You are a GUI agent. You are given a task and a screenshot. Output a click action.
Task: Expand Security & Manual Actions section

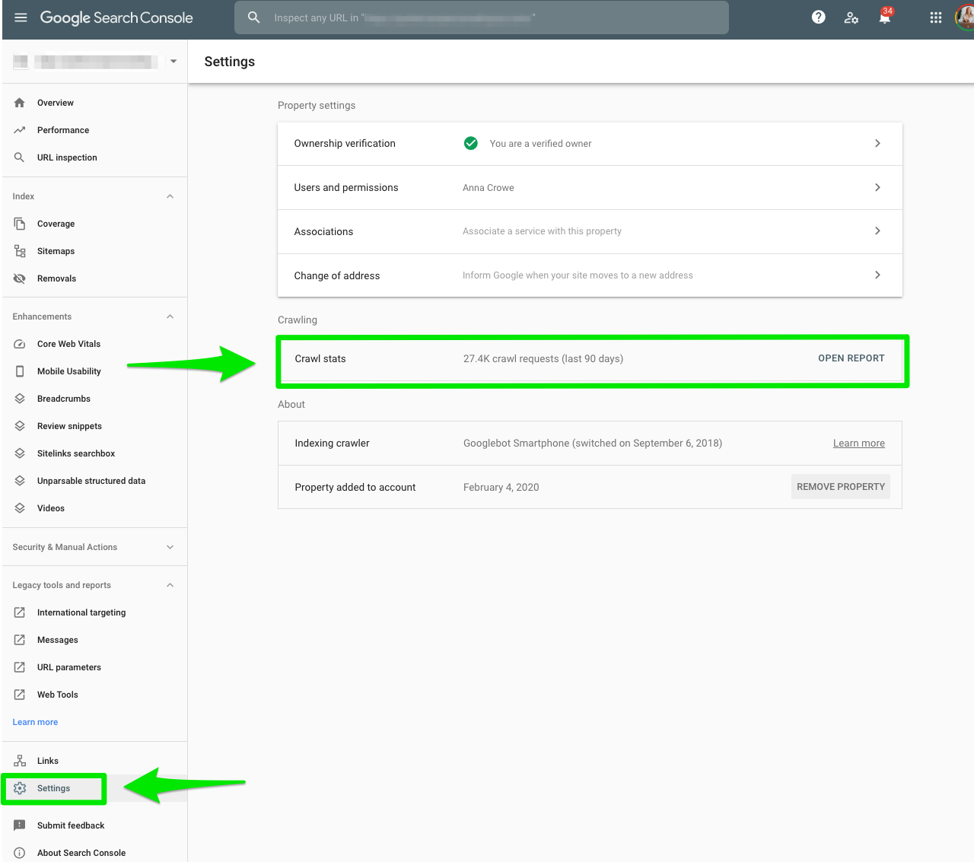coord(170,547)
